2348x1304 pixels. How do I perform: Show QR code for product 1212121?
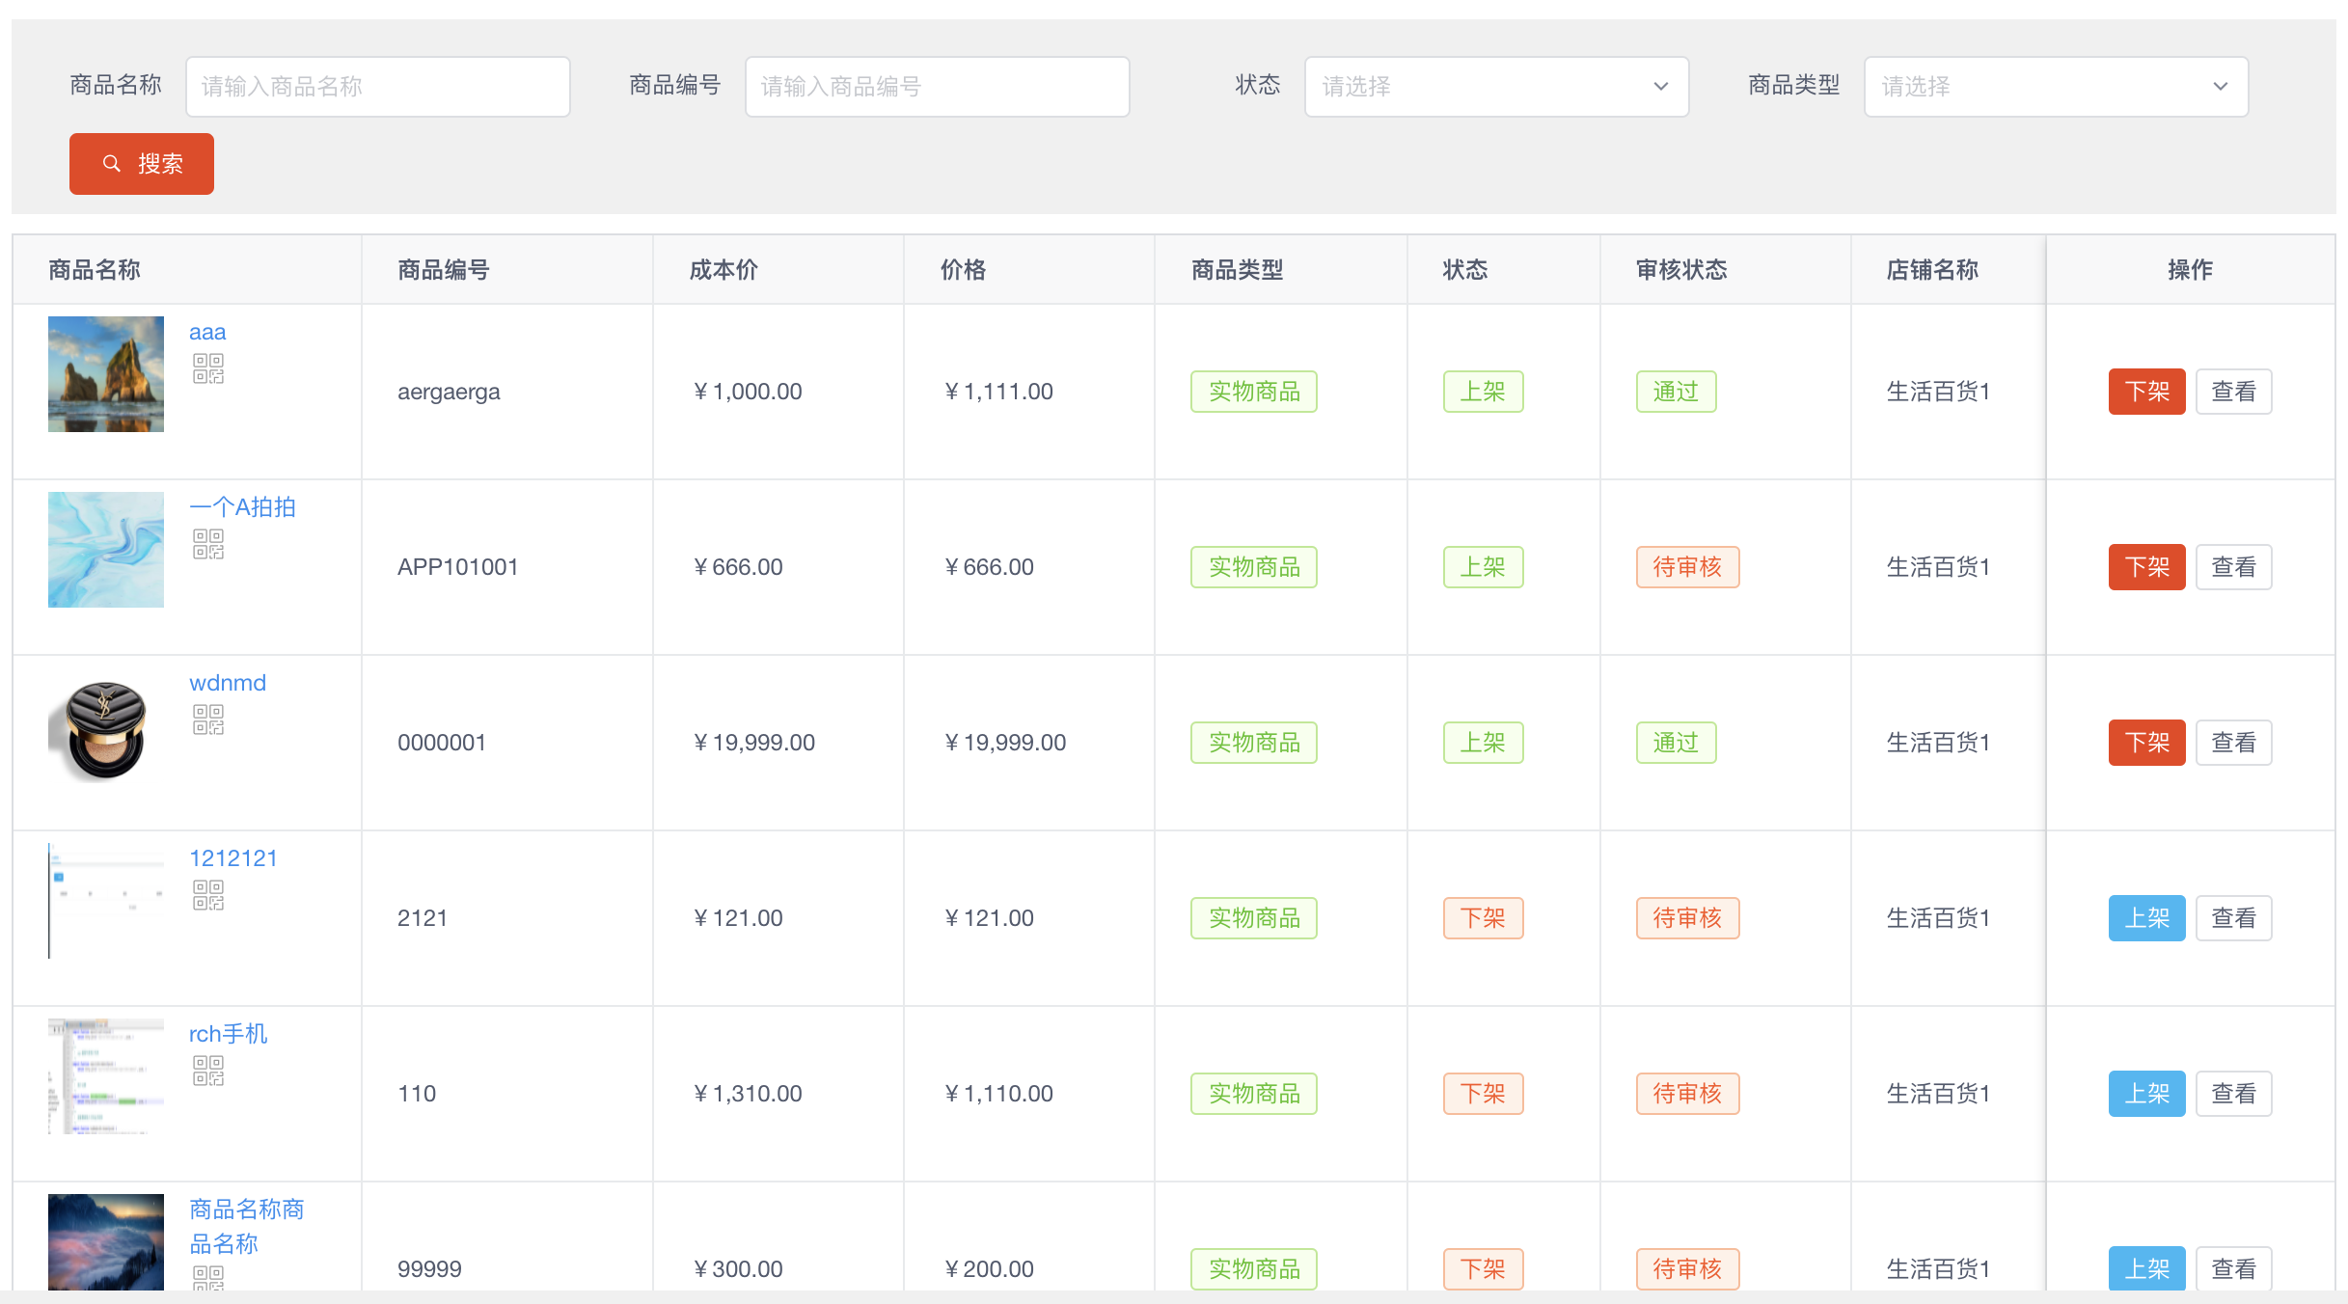pyautogui.click(x=208, y=895)
